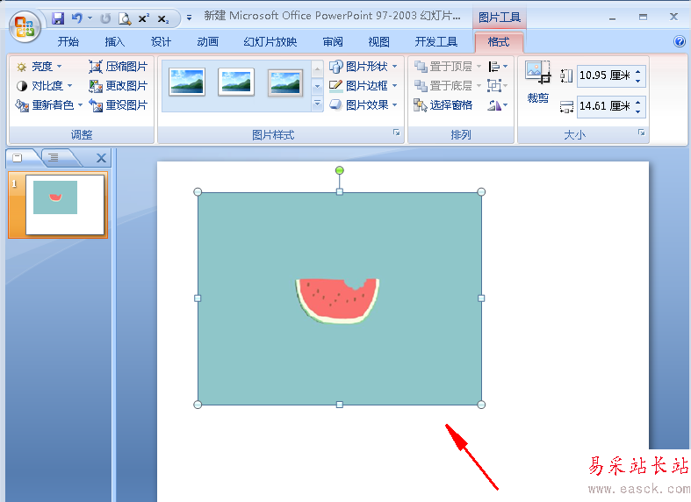Switch to the 设计 tab
The width and height of the screenshot is (691, 502).
click(161, 42)
